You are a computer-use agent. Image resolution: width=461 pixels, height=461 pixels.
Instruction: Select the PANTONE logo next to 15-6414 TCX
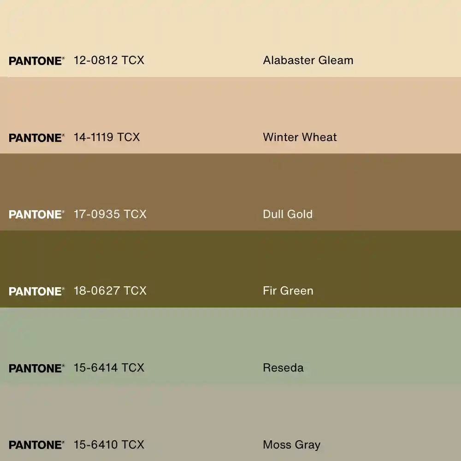coord(36,368)
